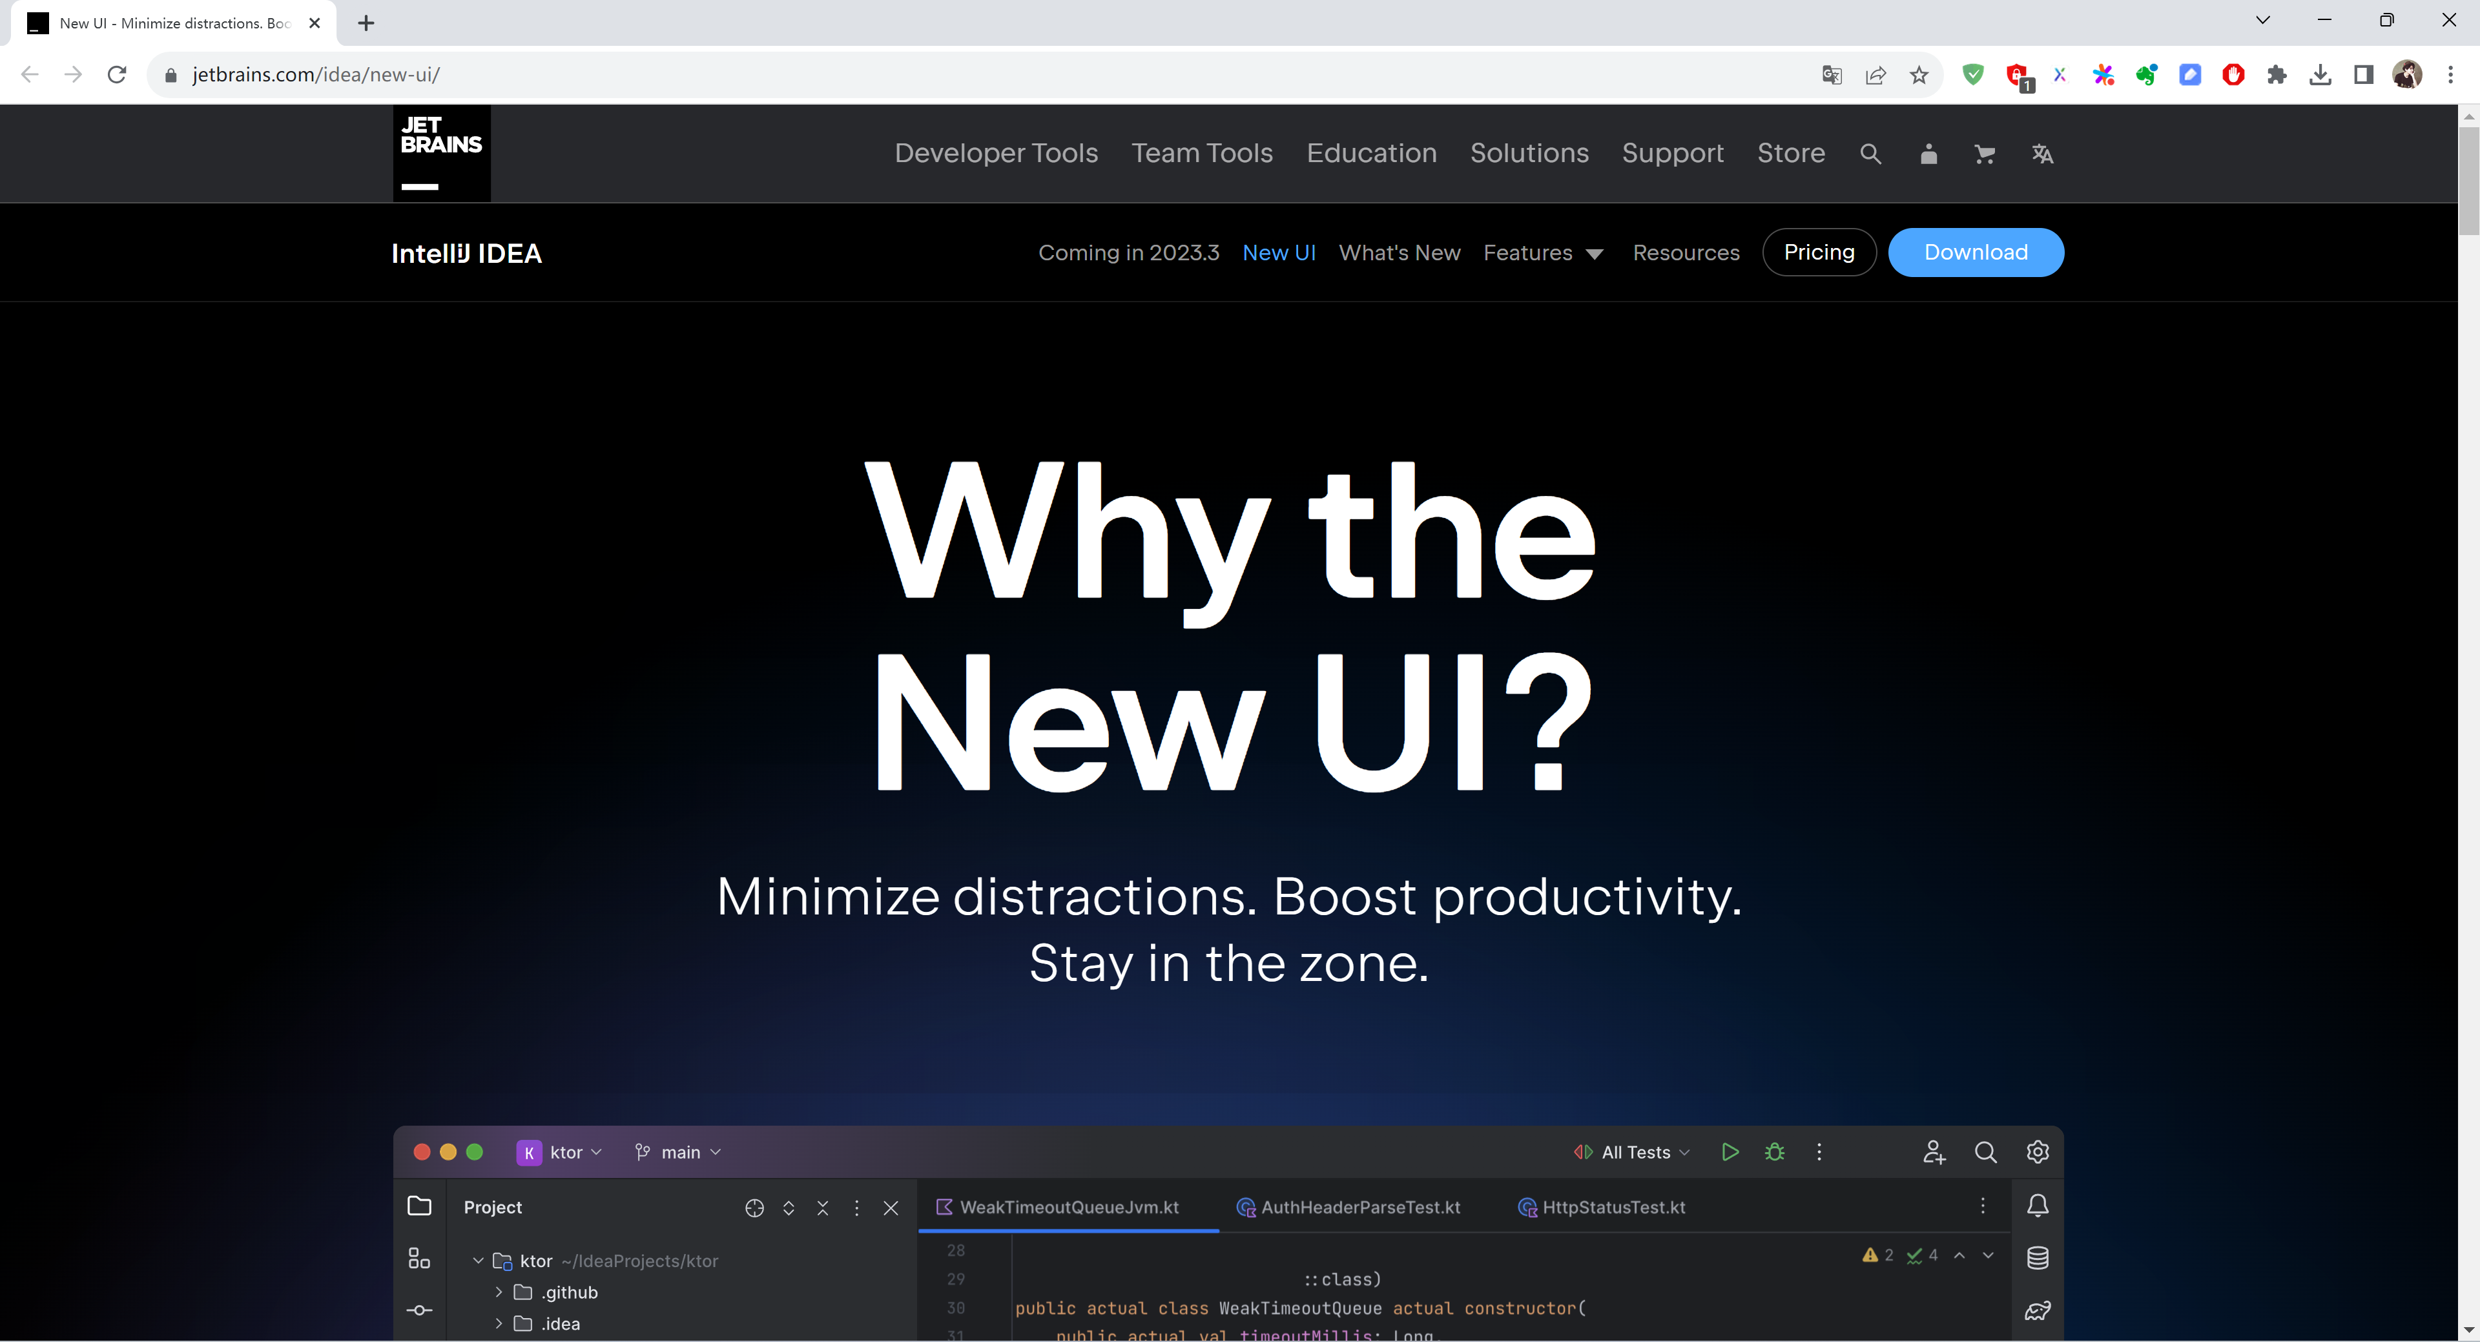Open the site search magnifier icon
This screenshot has width=2480, height=1342.
pyautogui.click(x=1870, y=154)
